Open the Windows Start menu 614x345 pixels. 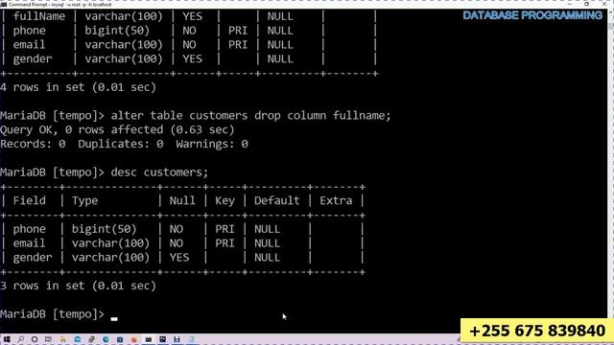tap(7, 339)
